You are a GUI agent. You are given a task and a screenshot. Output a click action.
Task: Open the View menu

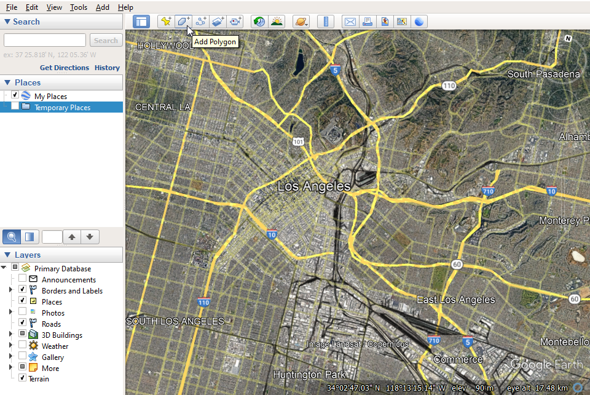54,7
